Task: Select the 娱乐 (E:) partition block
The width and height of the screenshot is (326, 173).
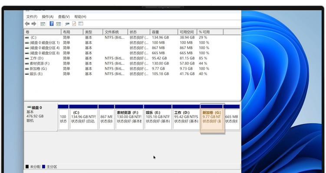Action: click(x=158, y=117)
